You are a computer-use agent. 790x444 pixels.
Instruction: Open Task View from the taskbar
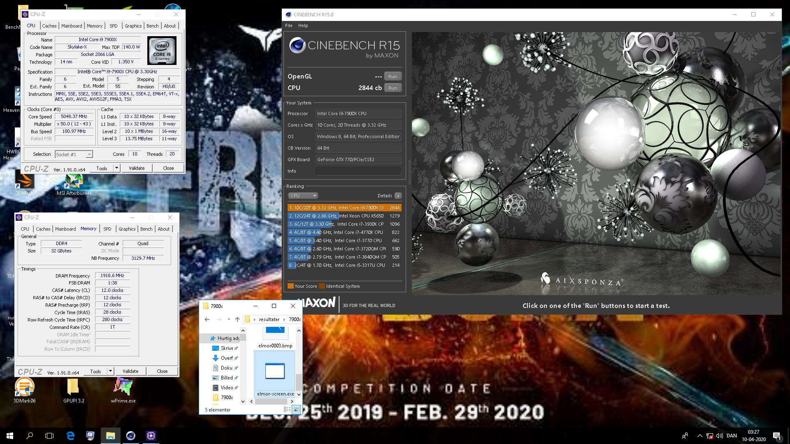click(x=49, y=436)
